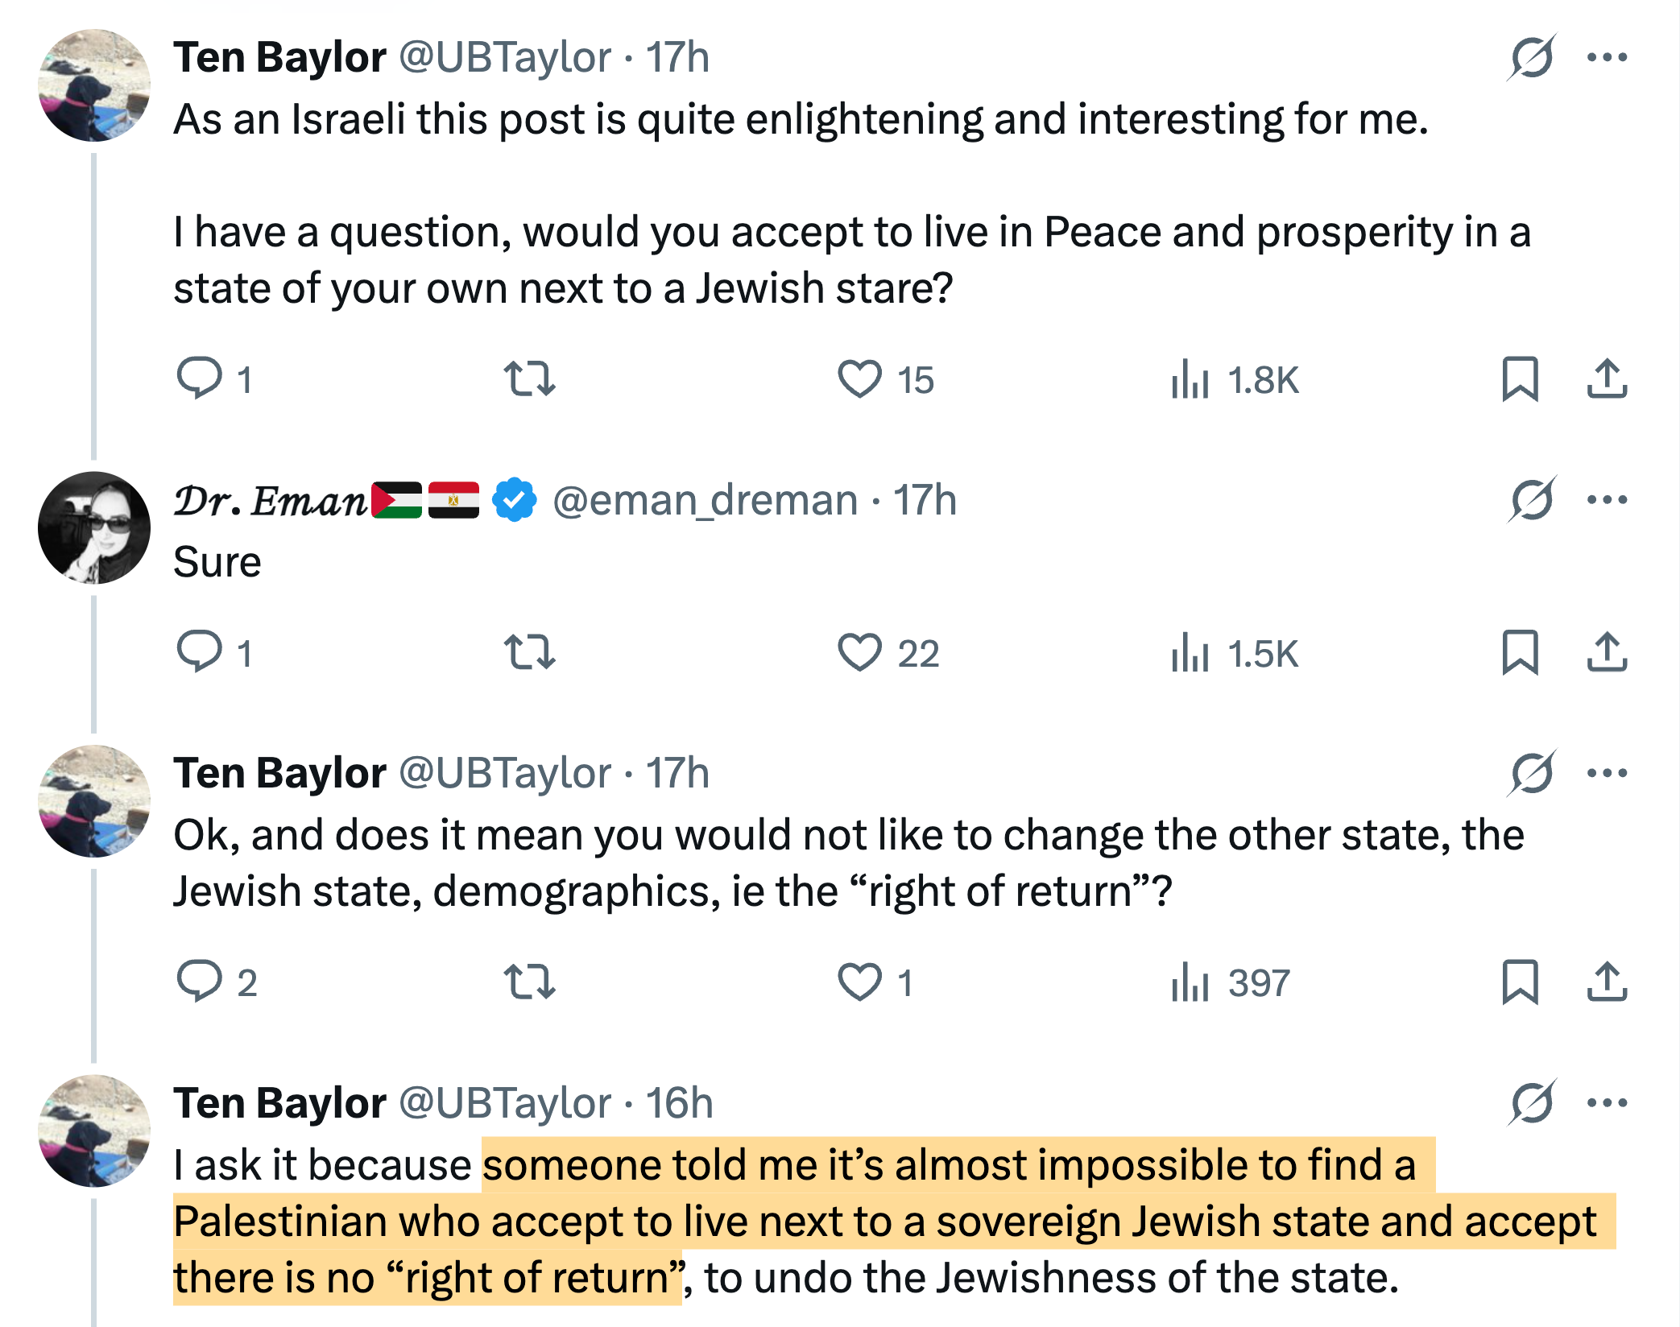Open @eman_dreman profile handle
This screenshot has height=1327, width=1680.
pos(705,501)
